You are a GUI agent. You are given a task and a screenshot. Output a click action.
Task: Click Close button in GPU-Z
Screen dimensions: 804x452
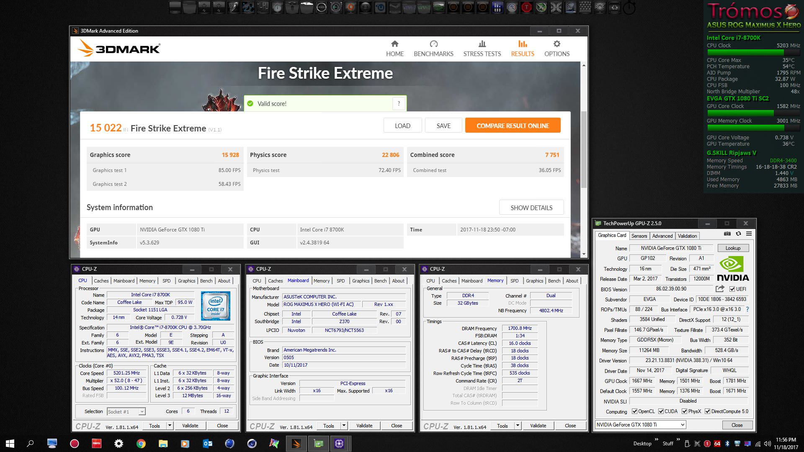point(737,425)
